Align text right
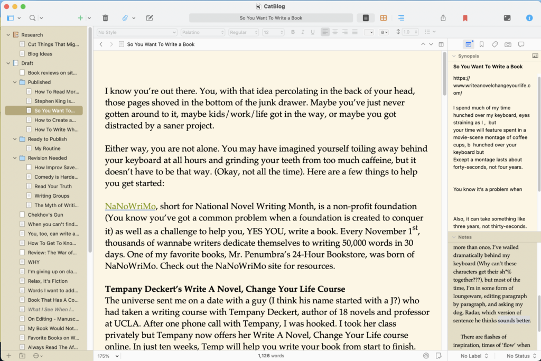Image resolution: width=541 pixels, height=361 pixels. click(345, 32)
